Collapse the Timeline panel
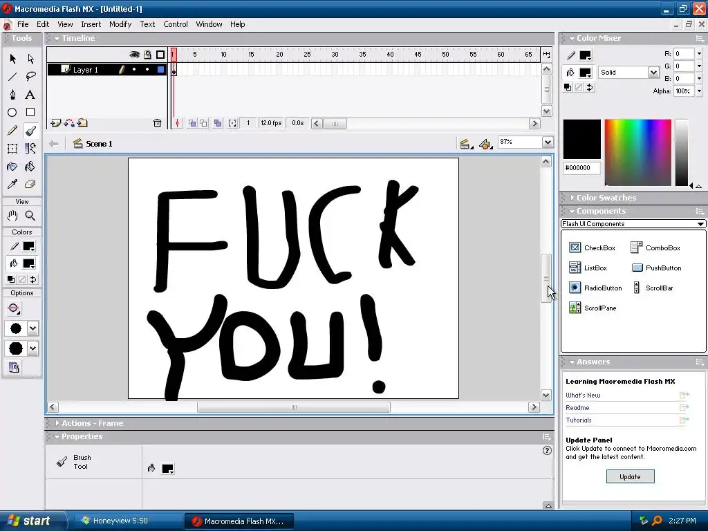Viewport: 708px width, 531px height. [x=57, y=39]
